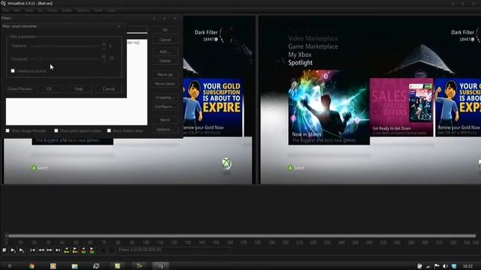Select the Spotlight item in the output pane
This screenshot has height=270, width=481.
[301, 63]
